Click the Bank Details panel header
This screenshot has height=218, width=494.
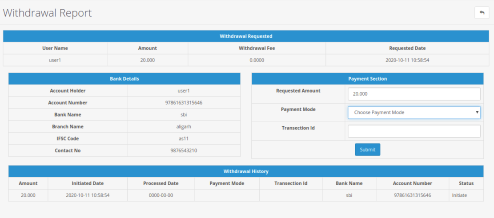[124, 79]
